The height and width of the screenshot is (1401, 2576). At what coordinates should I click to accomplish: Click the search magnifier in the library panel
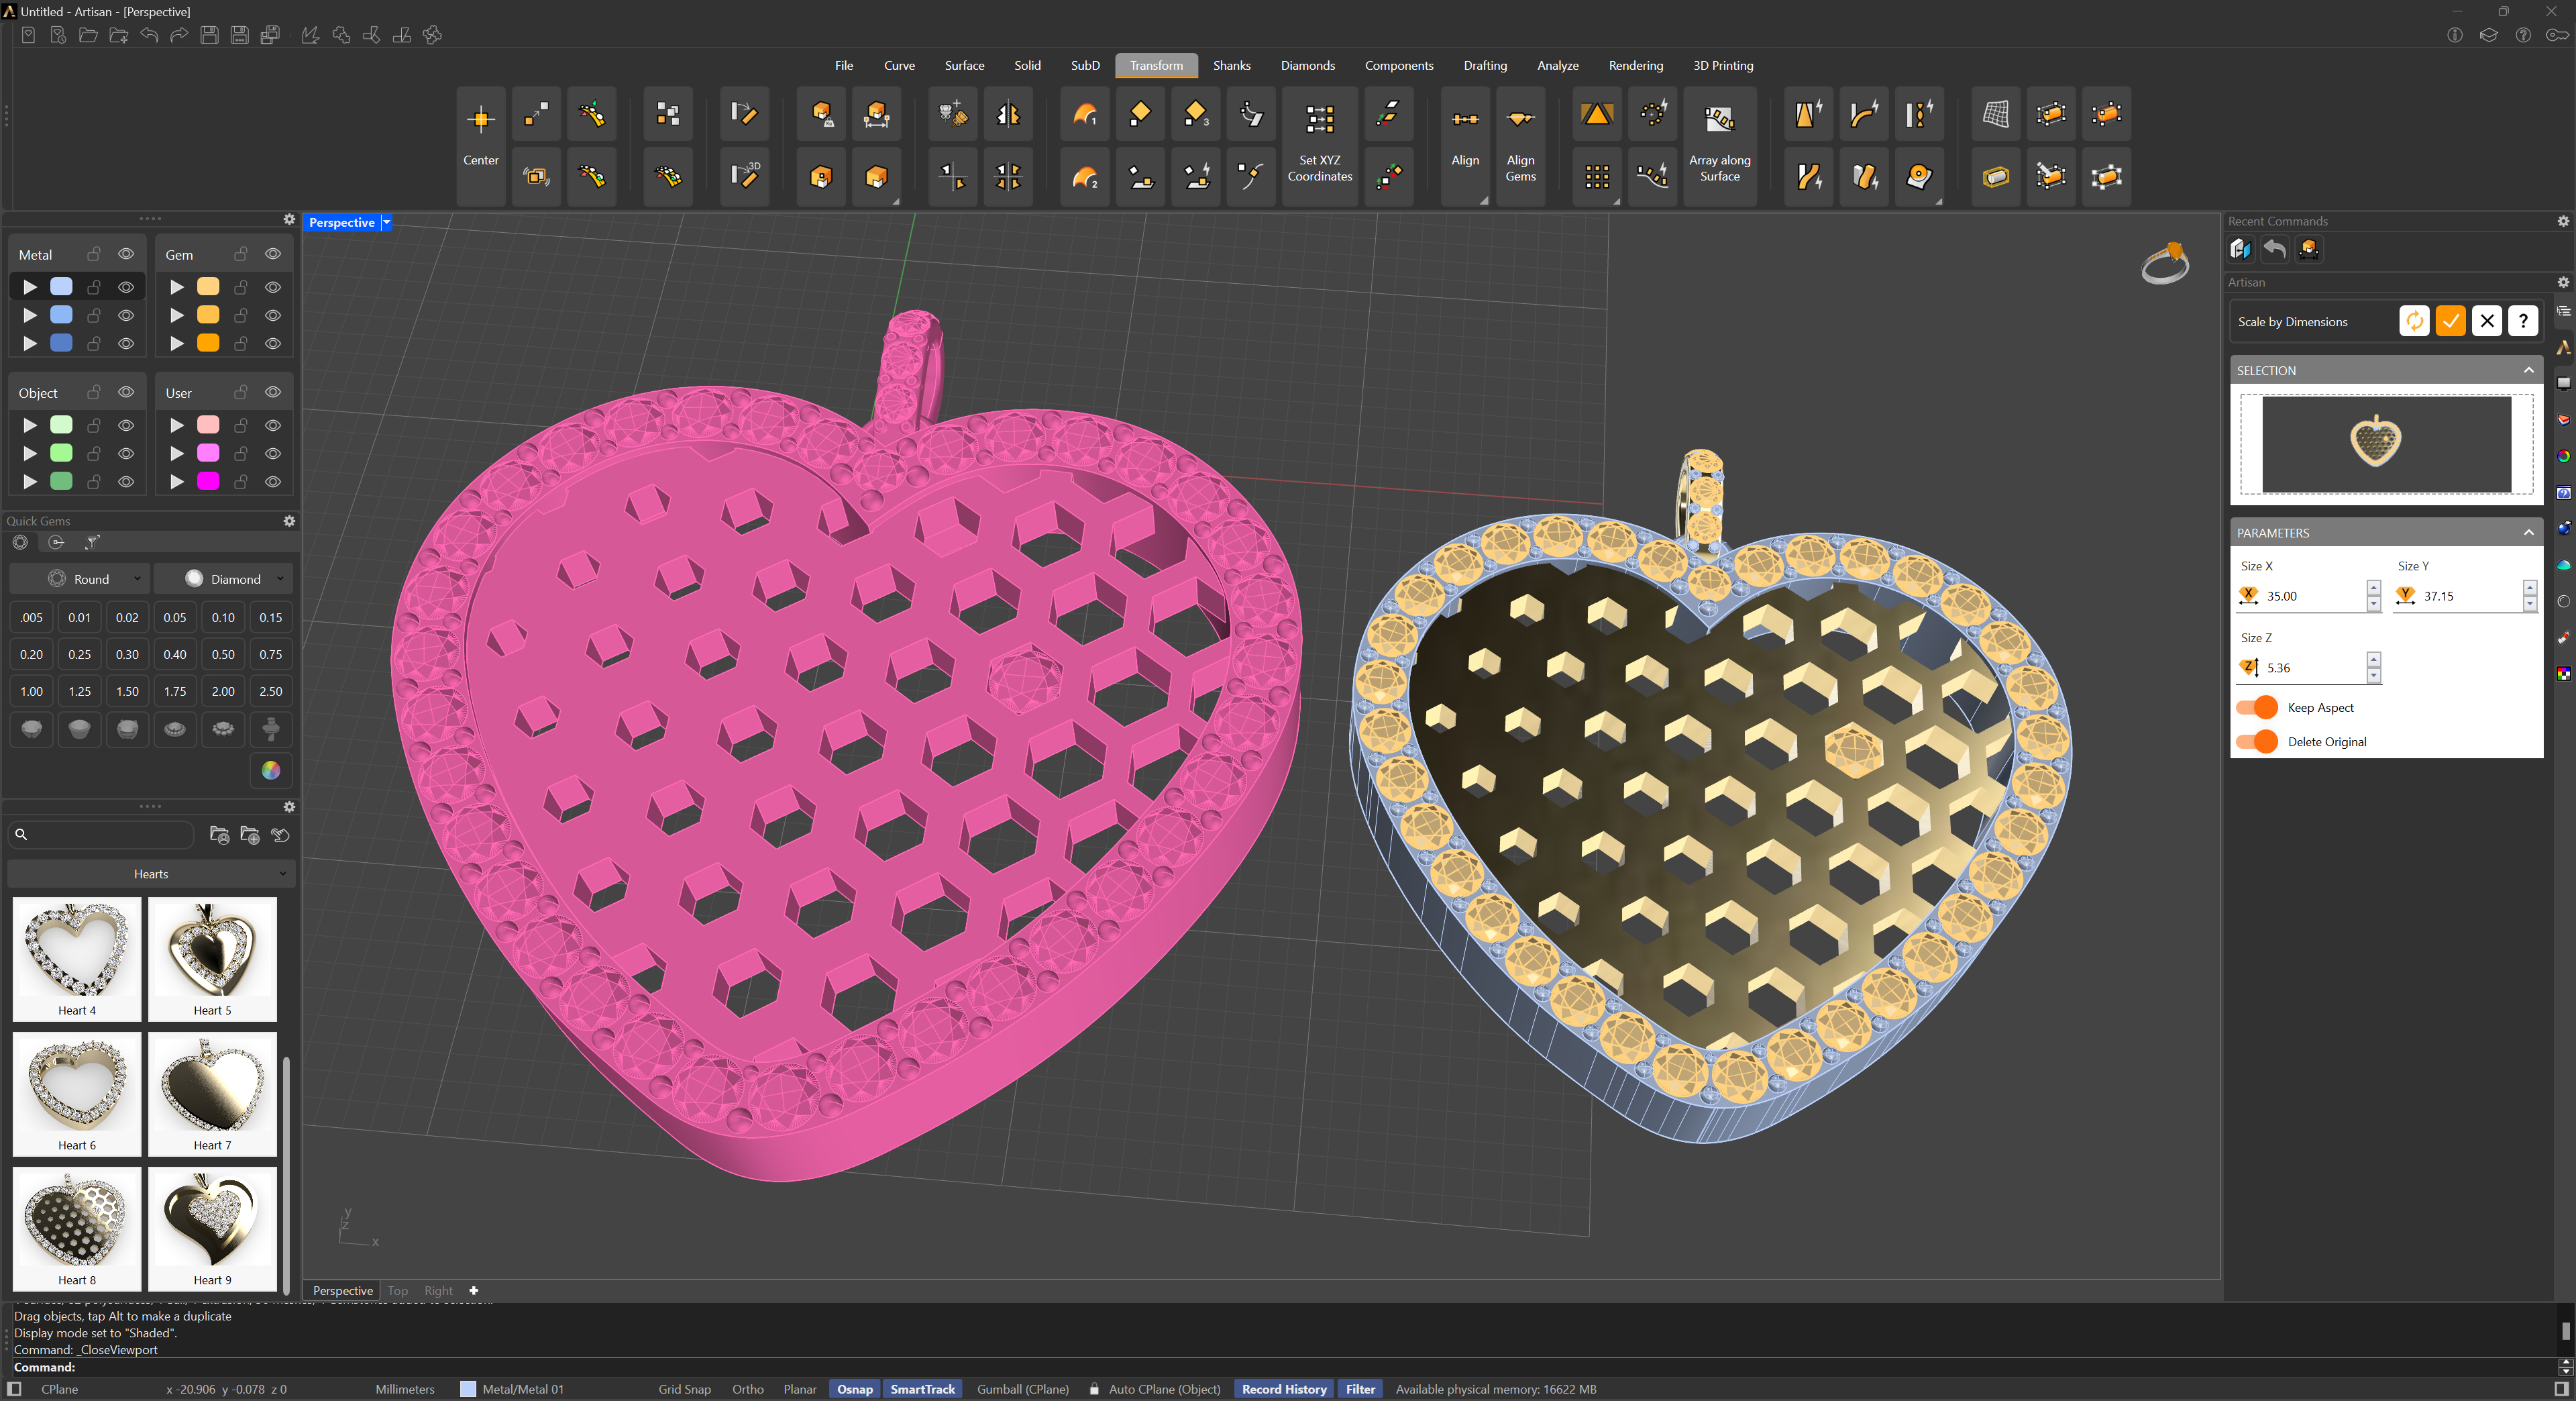click(21, 834)
